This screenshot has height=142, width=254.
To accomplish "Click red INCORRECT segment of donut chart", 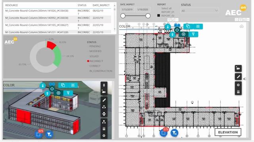I will click(x=51, y=45).
